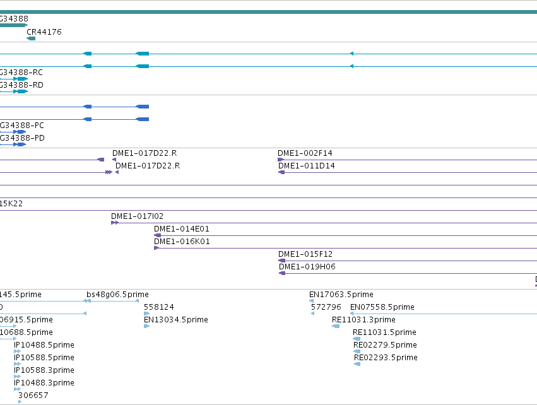537x405 pixels.
Task: Click the 572796 feature label
Action: coord(326,307)
